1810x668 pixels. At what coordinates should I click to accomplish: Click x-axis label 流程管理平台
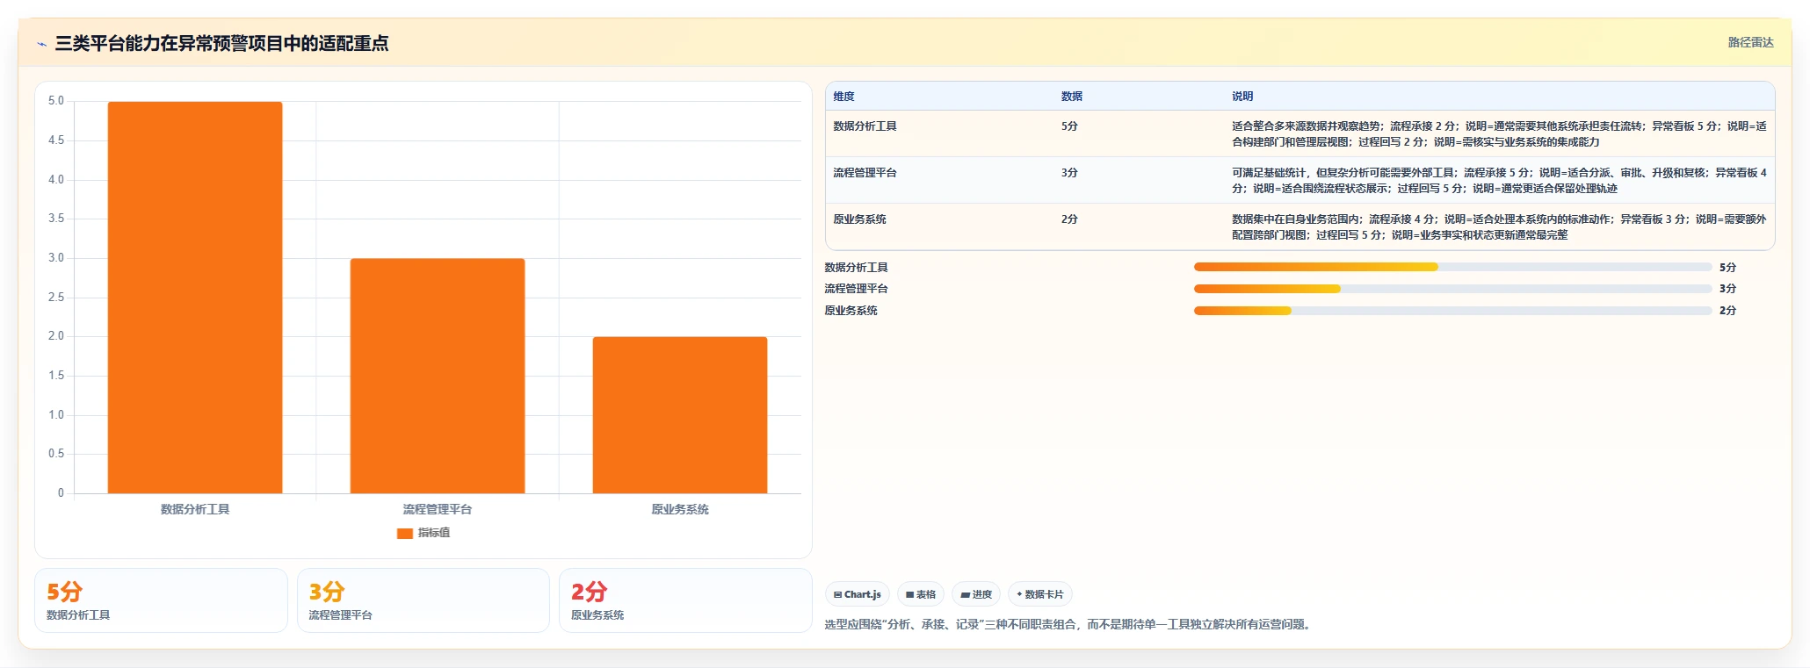click(438, 509)
